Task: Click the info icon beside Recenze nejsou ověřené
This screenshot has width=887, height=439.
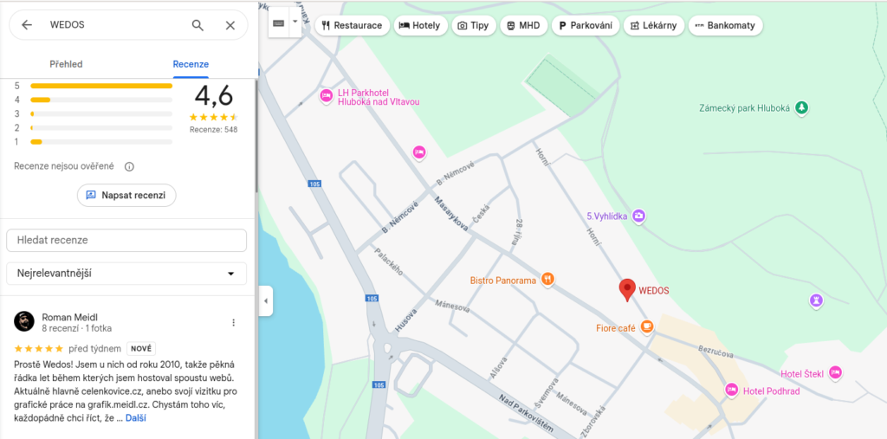Action: tap(129, 166)
